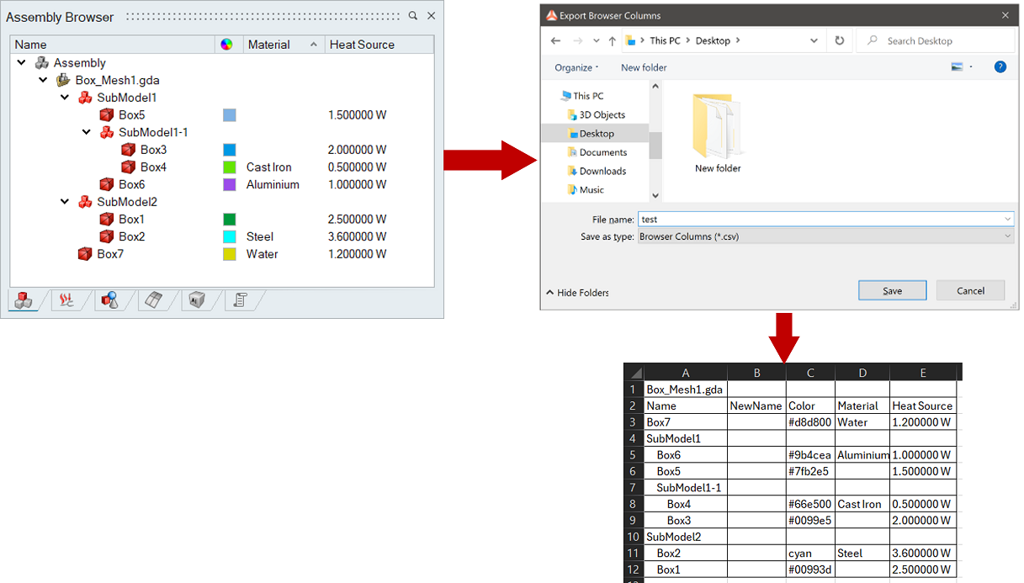Open the Organize menu
Screen dimensions: 1024x583
click(576, 67)
